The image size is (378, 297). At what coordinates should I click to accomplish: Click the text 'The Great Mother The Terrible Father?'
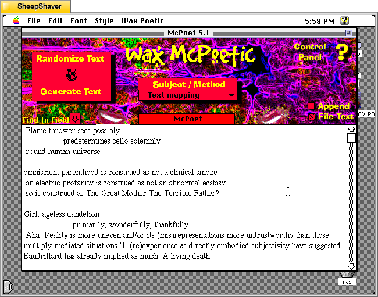[153, 193]
